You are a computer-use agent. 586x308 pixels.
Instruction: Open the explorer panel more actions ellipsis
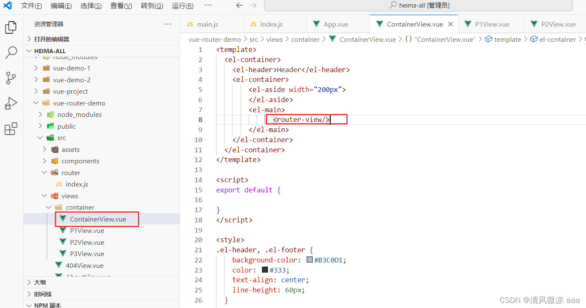tap(167, 24)
